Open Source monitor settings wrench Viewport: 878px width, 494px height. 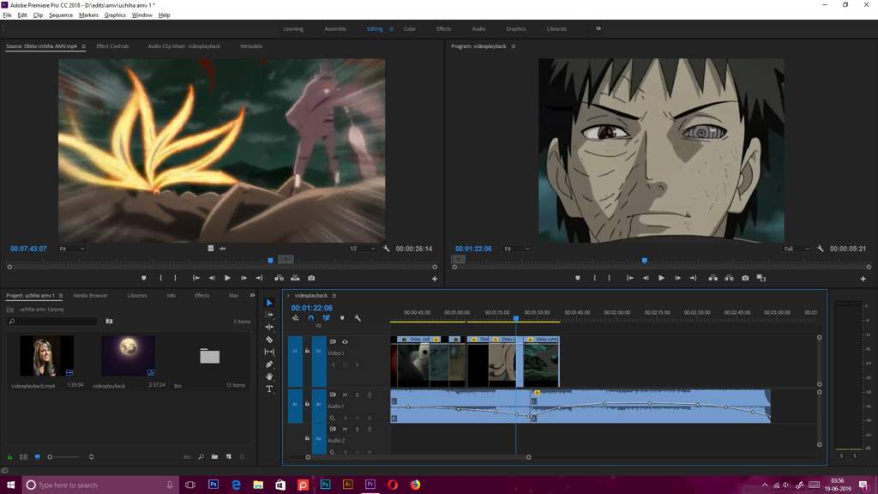click(x=387, y=248)
